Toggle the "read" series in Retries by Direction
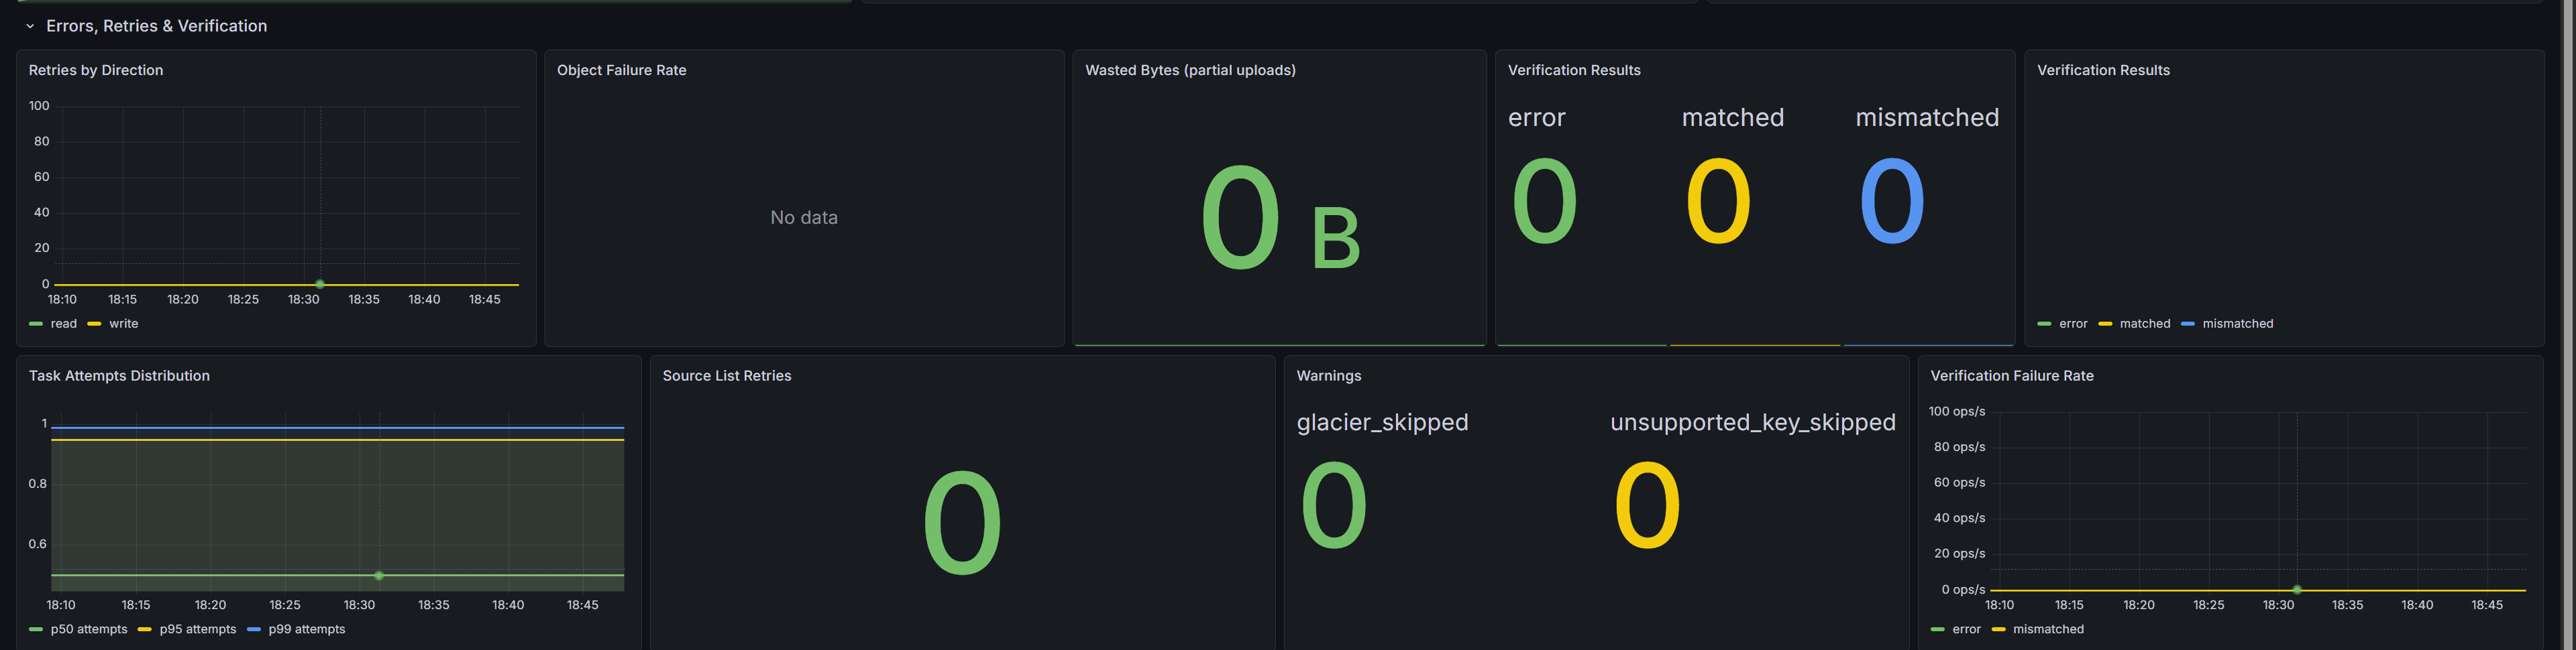 pyautogui.click(x=63, y=324)
